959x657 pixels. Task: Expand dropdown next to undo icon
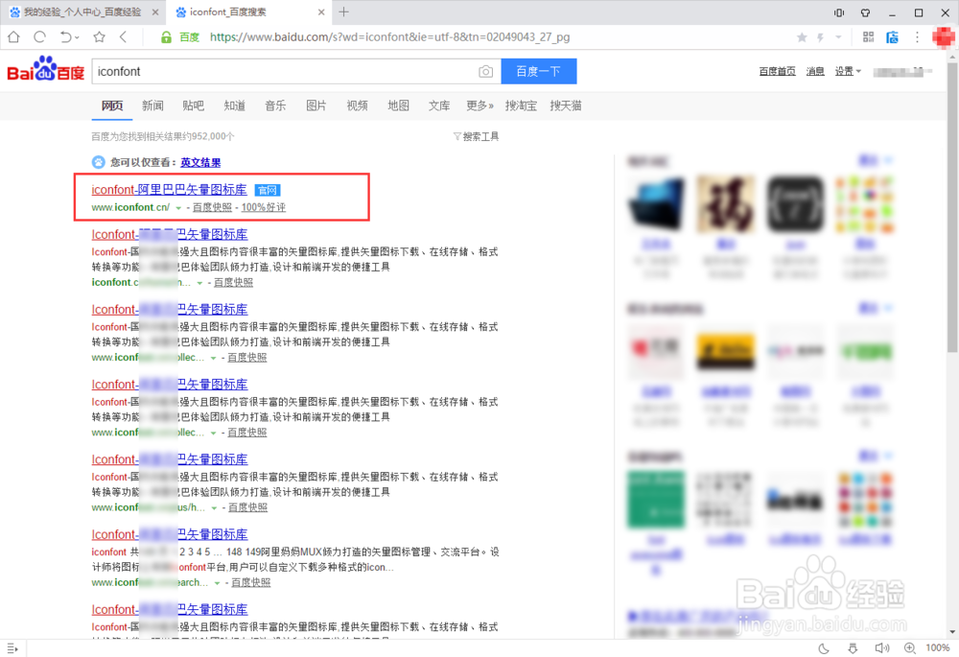tap(77, 37)
